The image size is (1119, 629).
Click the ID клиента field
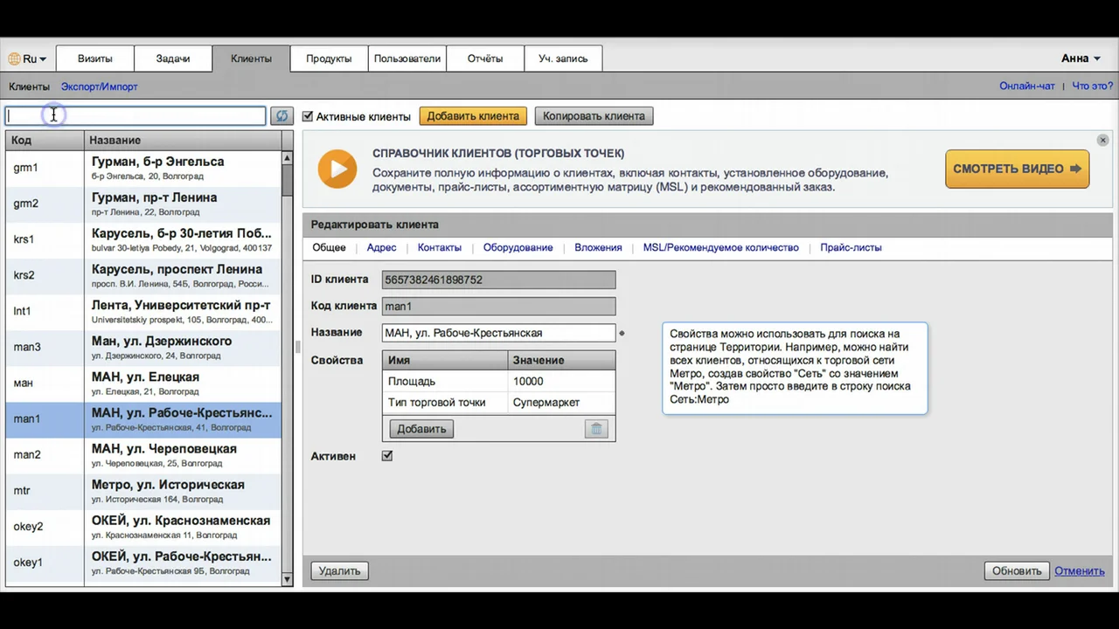click(498, 280)
